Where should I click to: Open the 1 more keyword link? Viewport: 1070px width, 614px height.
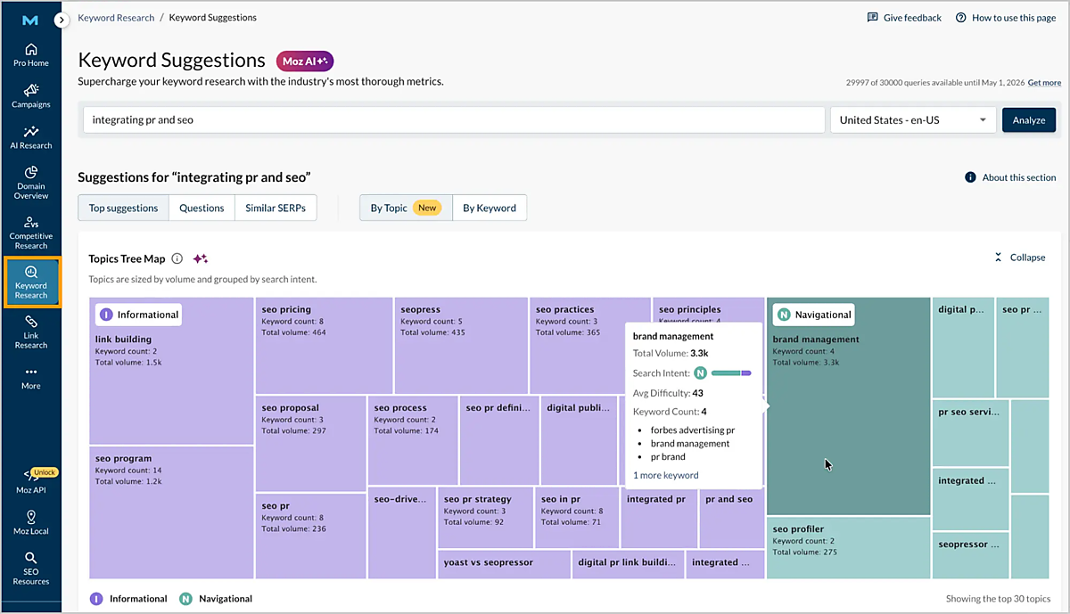(666, 475)
